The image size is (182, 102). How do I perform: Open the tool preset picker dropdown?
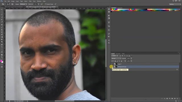(5, 4)
